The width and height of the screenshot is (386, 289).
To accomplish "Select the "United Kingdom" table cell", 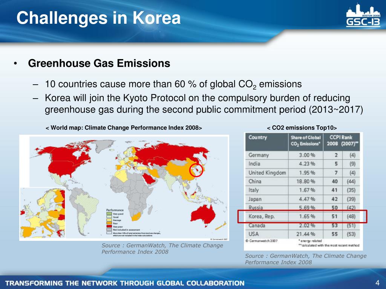I will pyautogui.click(x=267, y=172).
